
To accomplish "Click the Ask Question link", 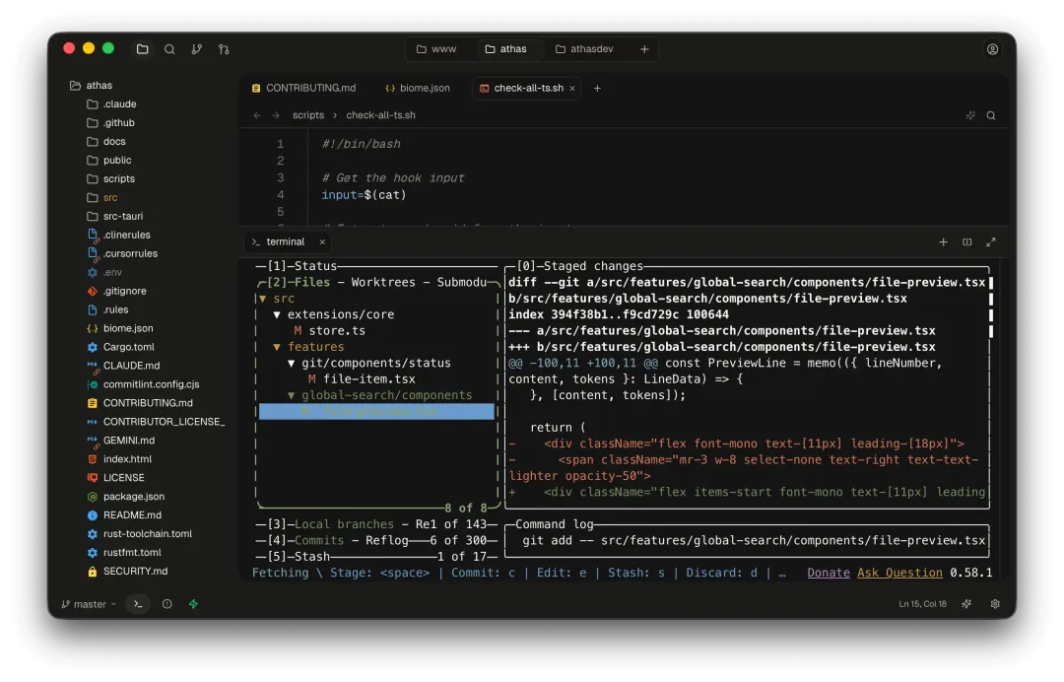I will [x=898, y=573].
